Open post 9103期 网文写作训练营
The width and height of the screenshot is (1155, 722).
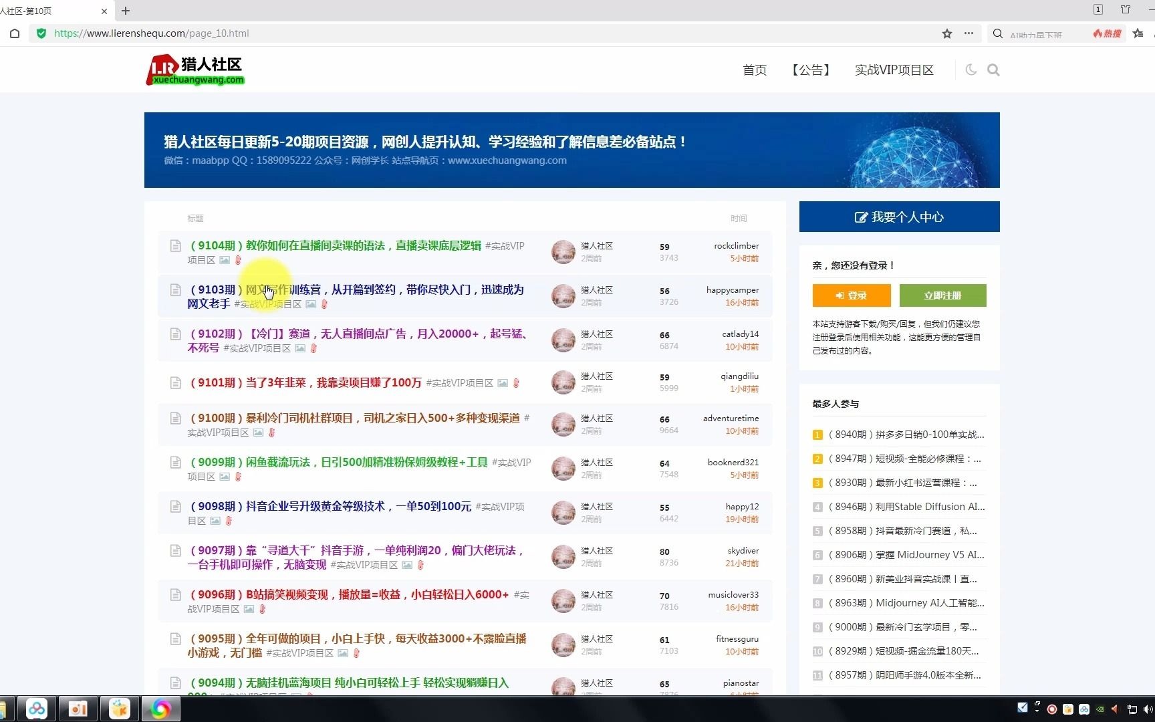(x=356, y=296)
